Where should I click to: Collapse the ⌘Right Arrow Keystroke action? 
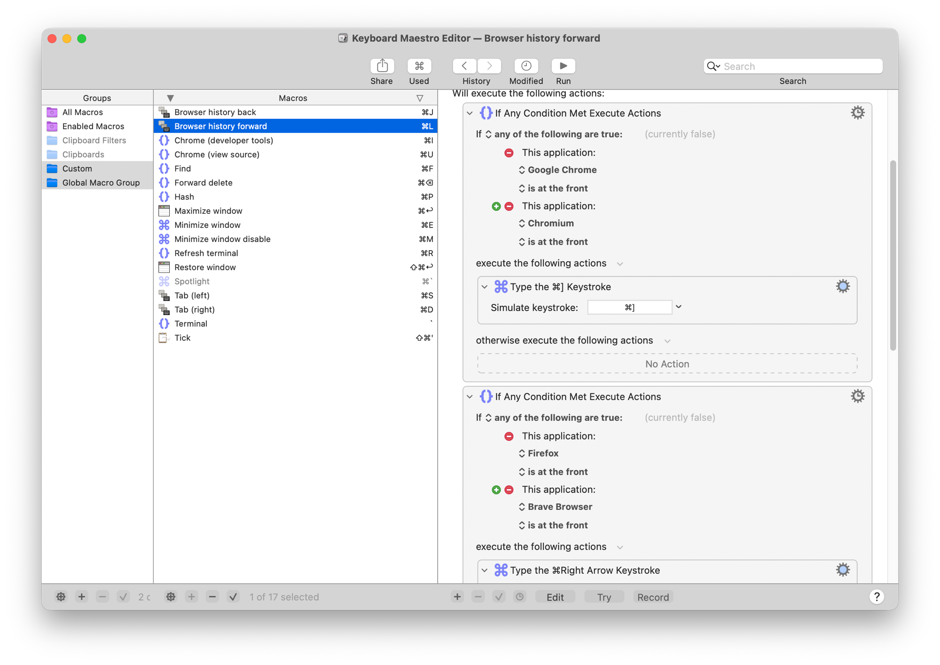(485, 570)
